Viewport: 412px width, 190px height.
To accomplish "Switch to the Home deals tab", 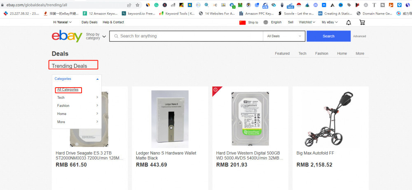I will coord(342,53).
